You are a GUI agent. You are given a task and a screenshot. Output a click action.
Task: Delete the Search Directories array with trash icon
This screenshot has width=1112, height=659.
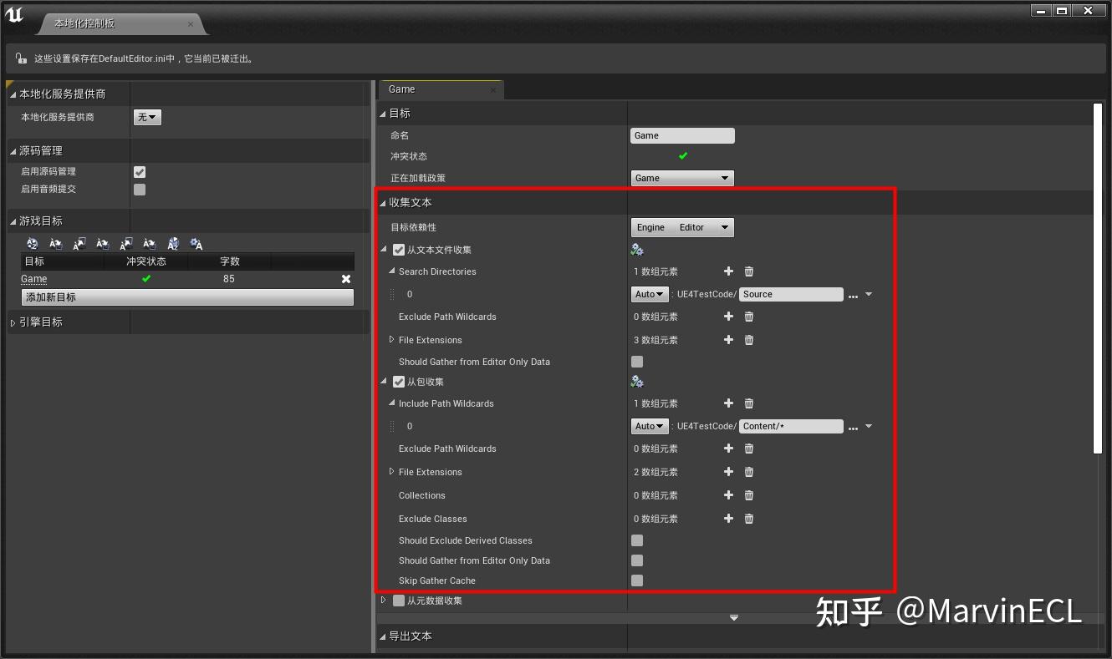748,271
